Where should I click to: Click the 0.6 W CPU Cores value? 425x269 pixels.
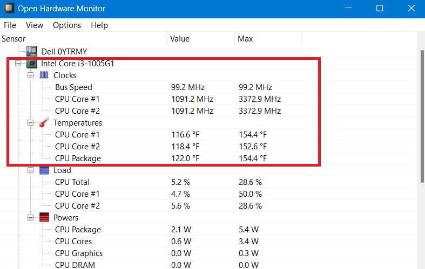[181, 242]
